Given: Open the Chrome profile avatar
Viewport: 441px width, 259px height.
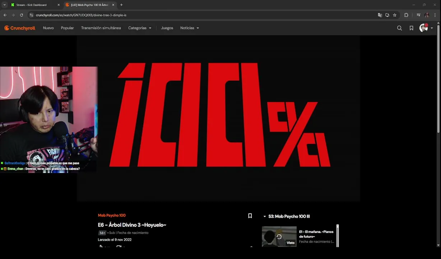Looking at the screenshot, I should (x=427, y=15).
